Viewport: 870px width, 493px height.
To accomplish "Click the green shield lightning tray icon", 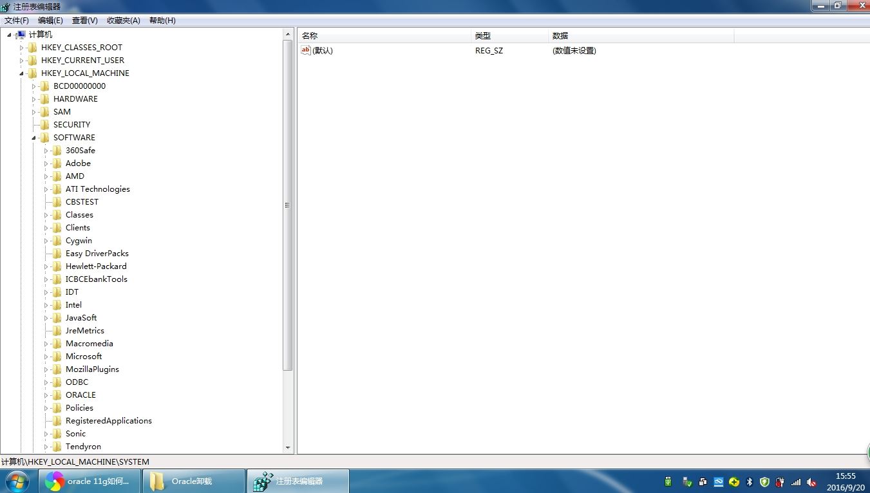I will click(x=765, y=481).
